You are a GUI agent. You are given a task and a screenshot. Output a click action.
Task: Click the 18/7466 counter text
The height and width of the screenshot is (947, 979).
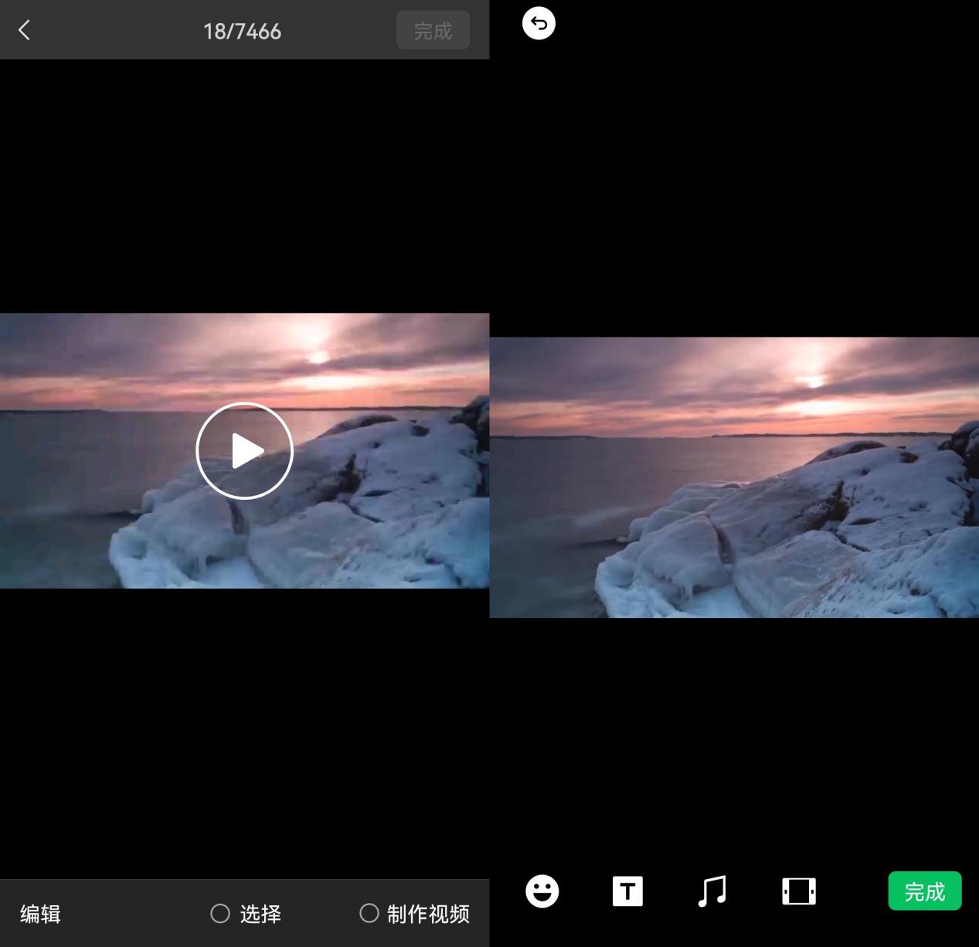pyautogui.click(x=242, y=31)
